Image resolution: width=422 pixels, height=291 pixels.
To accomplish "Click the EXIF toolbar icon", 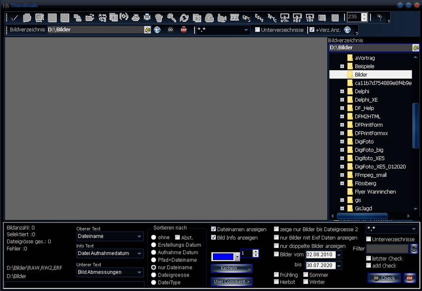I will coord(259,18).
